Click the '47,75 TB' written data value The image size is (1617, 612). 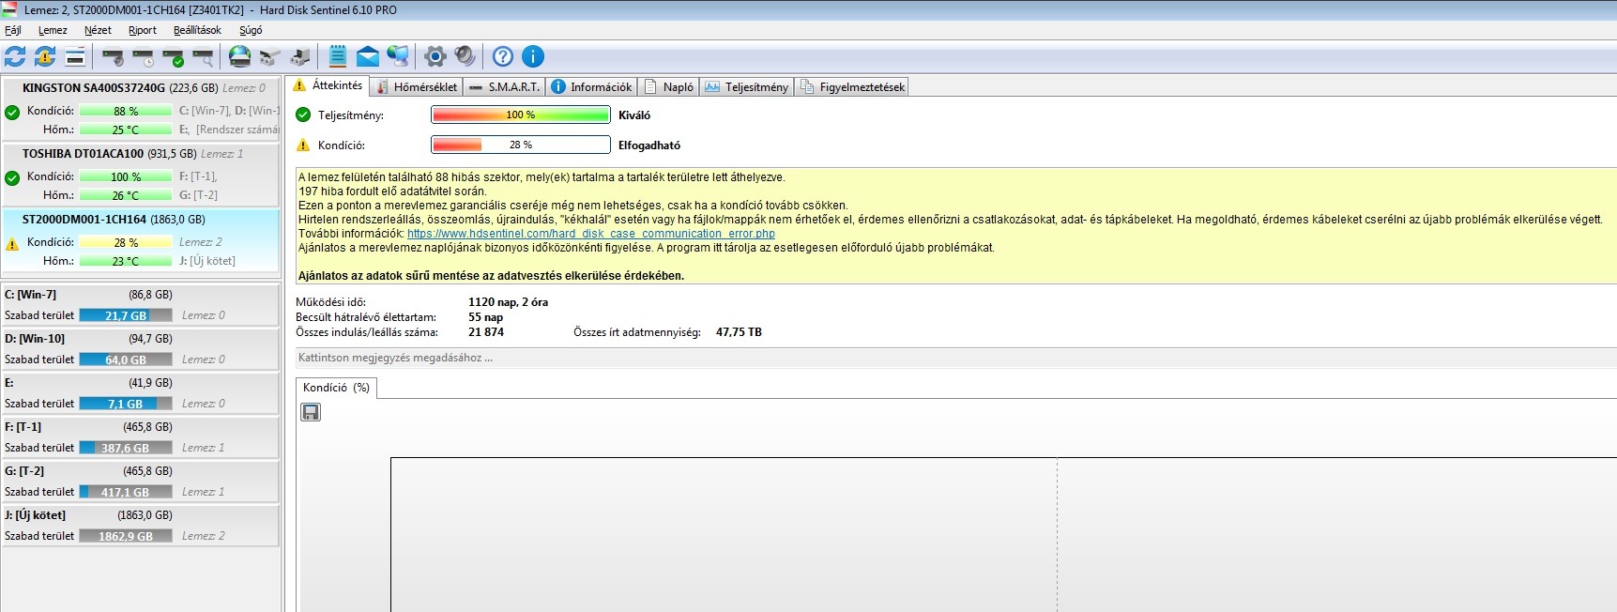739,332
